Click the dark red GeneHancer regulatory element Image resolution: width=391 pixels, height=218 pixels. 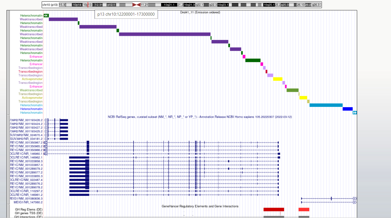tap(274, 209)
